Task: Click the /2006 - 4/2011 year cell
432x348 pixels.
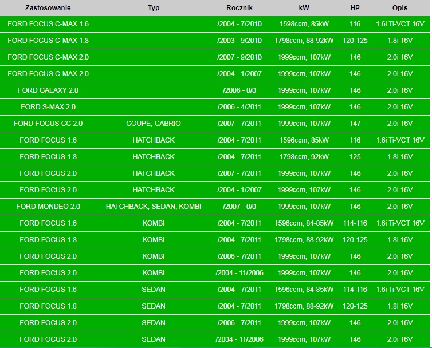Action: (239, 107)
